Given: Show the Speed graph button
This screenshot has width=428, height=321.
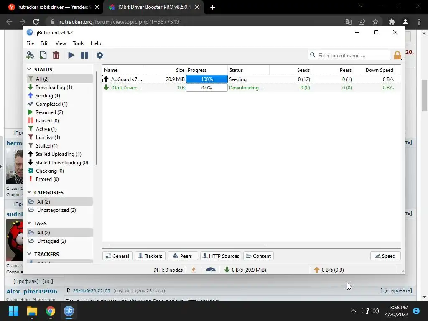Looking at the screenshot, I should [x=385, y=256].
